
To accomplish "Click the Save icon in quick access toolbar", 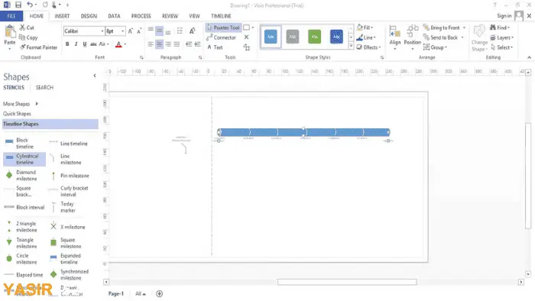I will coord(18,5).
